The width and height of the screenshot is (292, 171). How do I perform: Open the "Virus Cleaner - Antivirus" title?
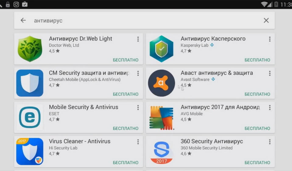tap(80, 141)
